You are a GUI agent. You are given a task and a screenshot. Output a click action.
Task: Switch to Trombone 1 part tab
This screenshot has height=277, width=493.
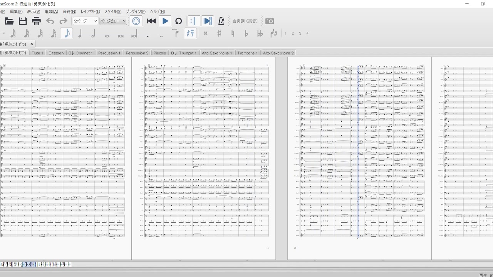click(248, 53)
